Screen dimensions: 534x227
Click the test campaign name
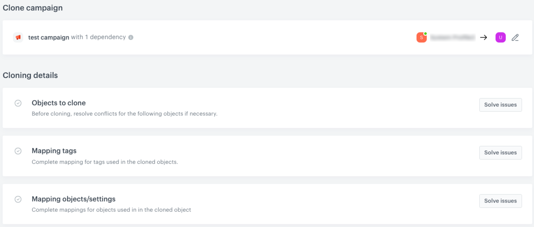click(49, 37)
